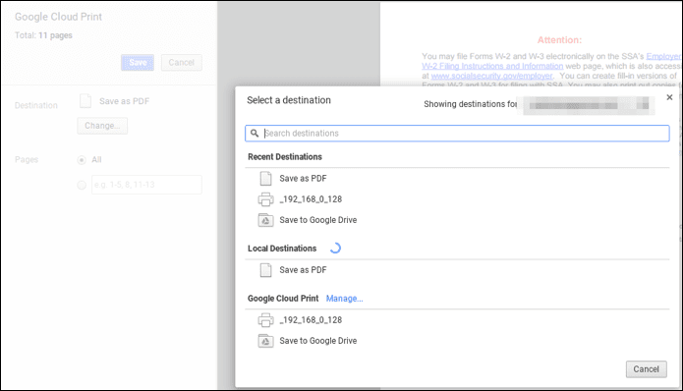The width and height of the screenshot is (683, 391).
Task: Click the Google Drive icon under Google Cloud Print
Action: pos(265,341)
